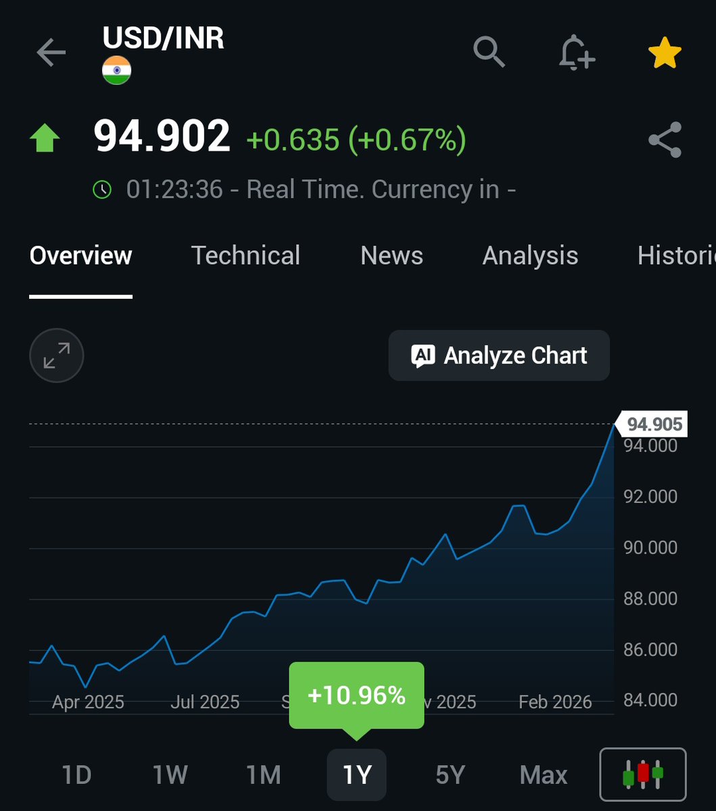The image size is (716, 811).
Task: Select the 1M time range
Action: coord(263,775)
